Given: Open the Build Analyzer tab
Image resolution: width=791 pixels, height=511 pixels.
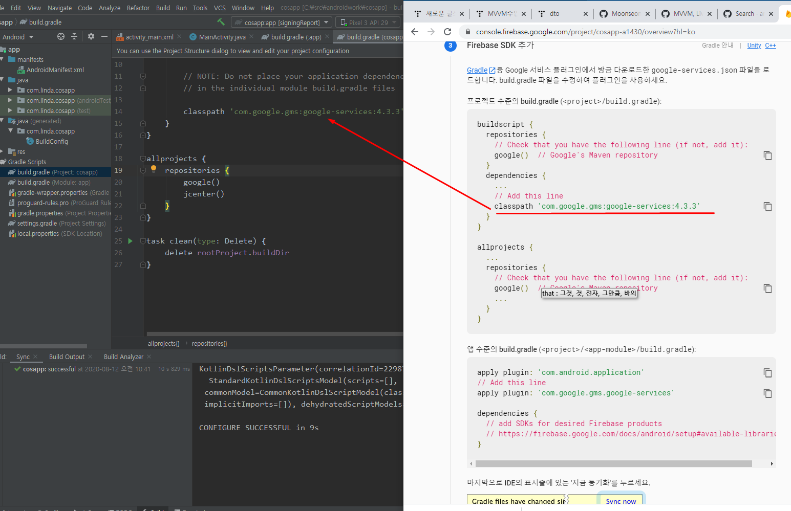Looking at the screenshot, I should (x=123, y=357).
